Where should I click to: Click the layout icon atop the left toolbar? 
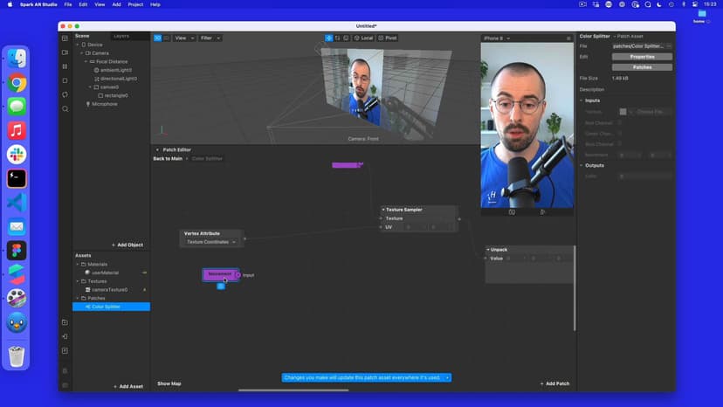65,38
